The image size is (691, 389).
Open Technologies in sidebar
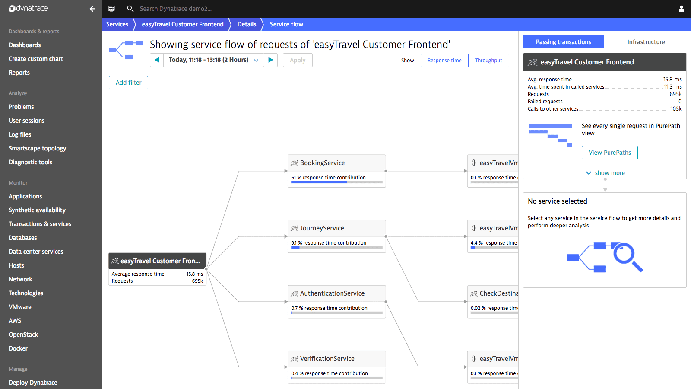26,293
